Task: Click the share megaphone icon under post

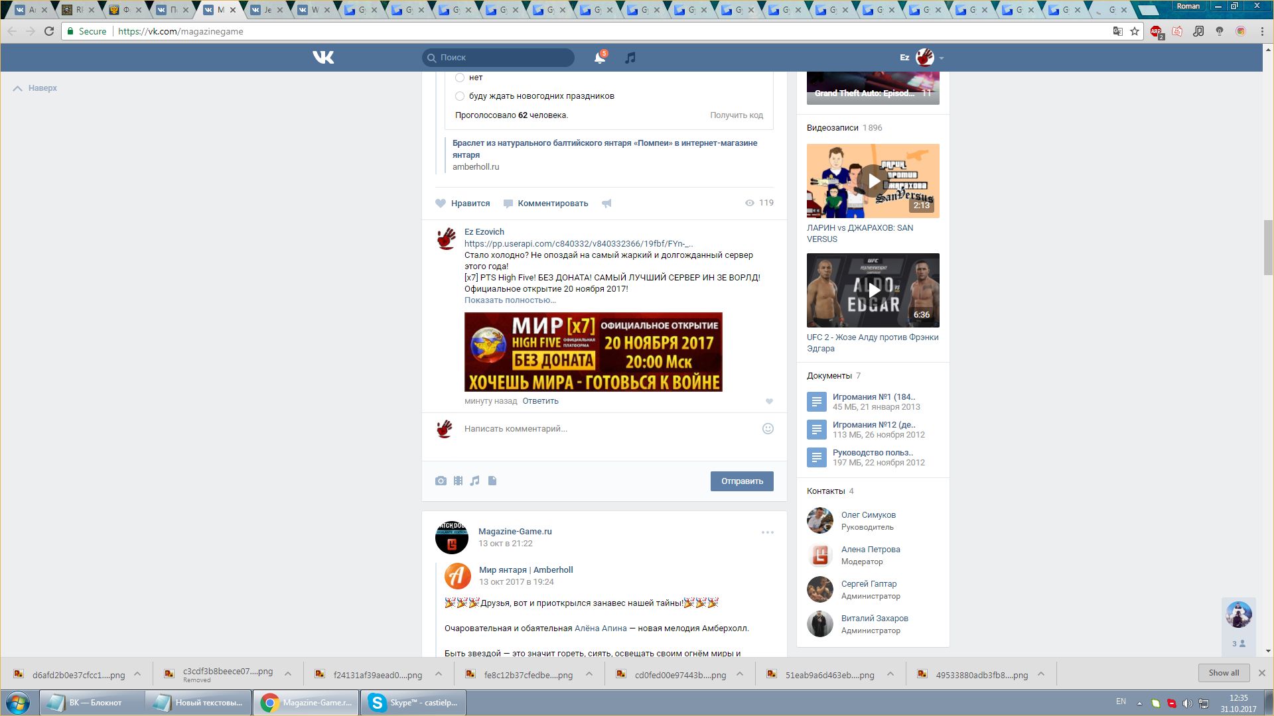Action: click(606, 204)
